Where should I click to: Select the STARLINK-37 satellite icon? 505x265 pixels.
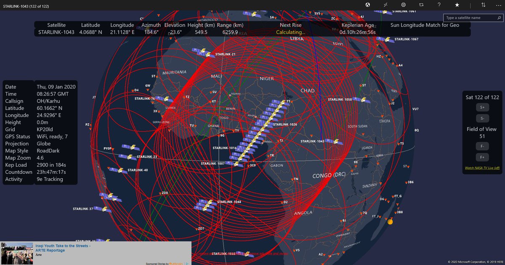[103, 209]
